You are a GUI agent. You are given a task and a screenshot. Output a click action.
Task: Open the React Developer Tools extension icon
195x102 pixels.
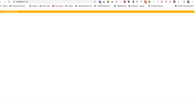pyautogui.click(x=120, y=2)
